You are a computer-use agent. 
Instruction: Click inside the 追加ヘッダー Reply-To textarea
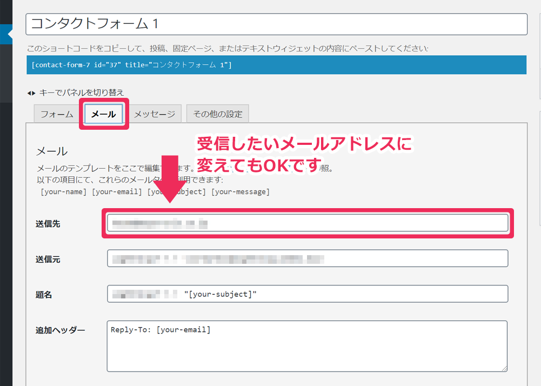click(x=307, y=346)
